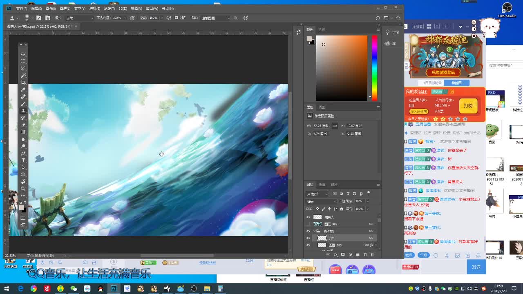Create a new layer group

click(x=358, y=254)
